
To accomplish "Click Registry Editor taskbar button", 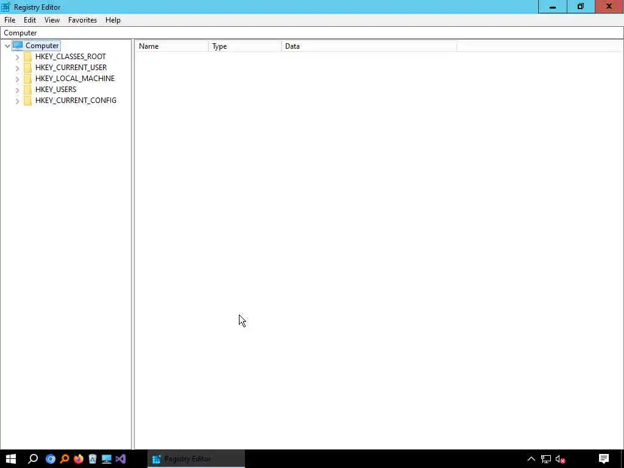I will click(x=196, y=459).
